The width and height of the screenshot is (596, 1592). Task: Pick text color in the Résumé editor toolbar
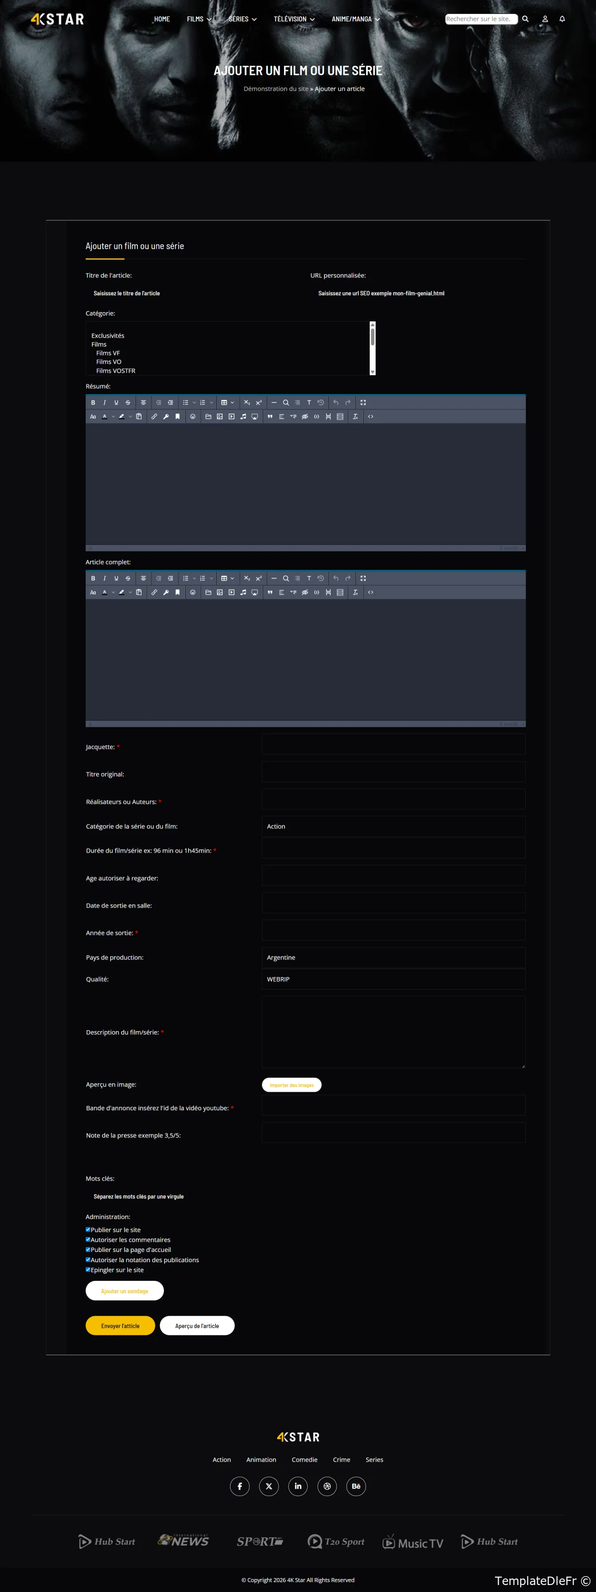pos(105,416)
